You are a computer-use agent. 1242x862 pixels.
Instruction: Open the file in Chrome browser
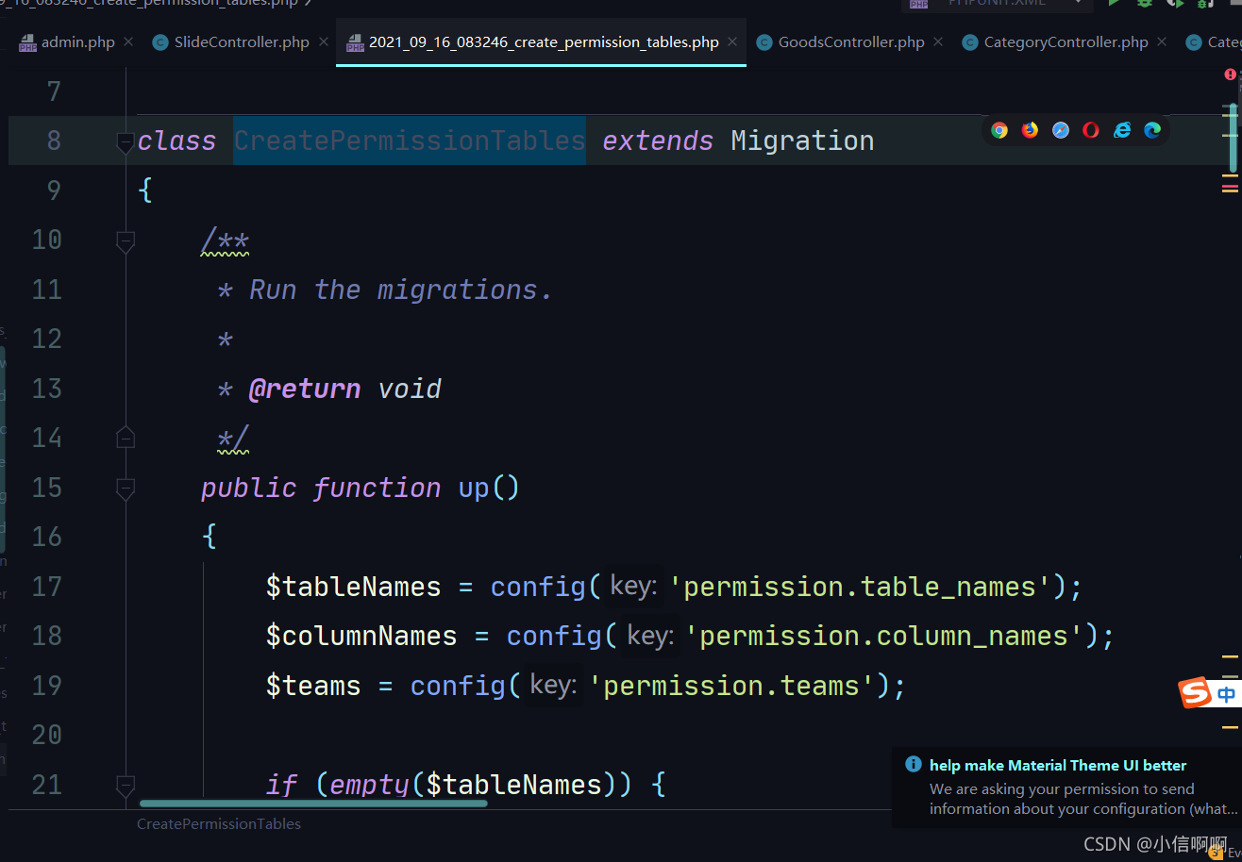click(999, 130)
